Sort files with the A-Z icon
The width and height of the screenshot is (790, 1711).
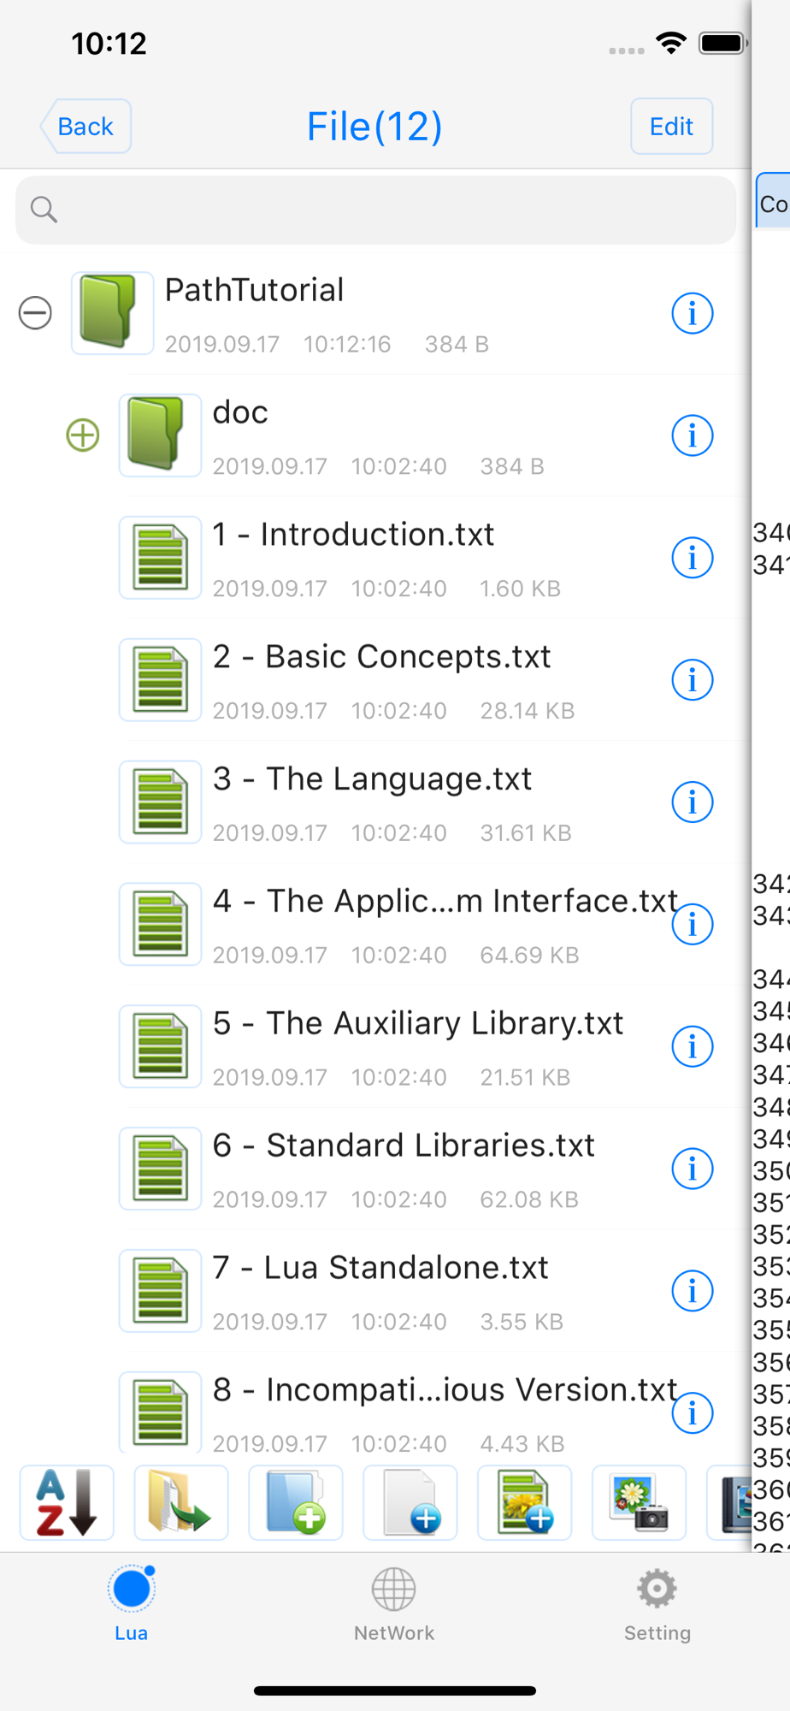[67, 1502]
